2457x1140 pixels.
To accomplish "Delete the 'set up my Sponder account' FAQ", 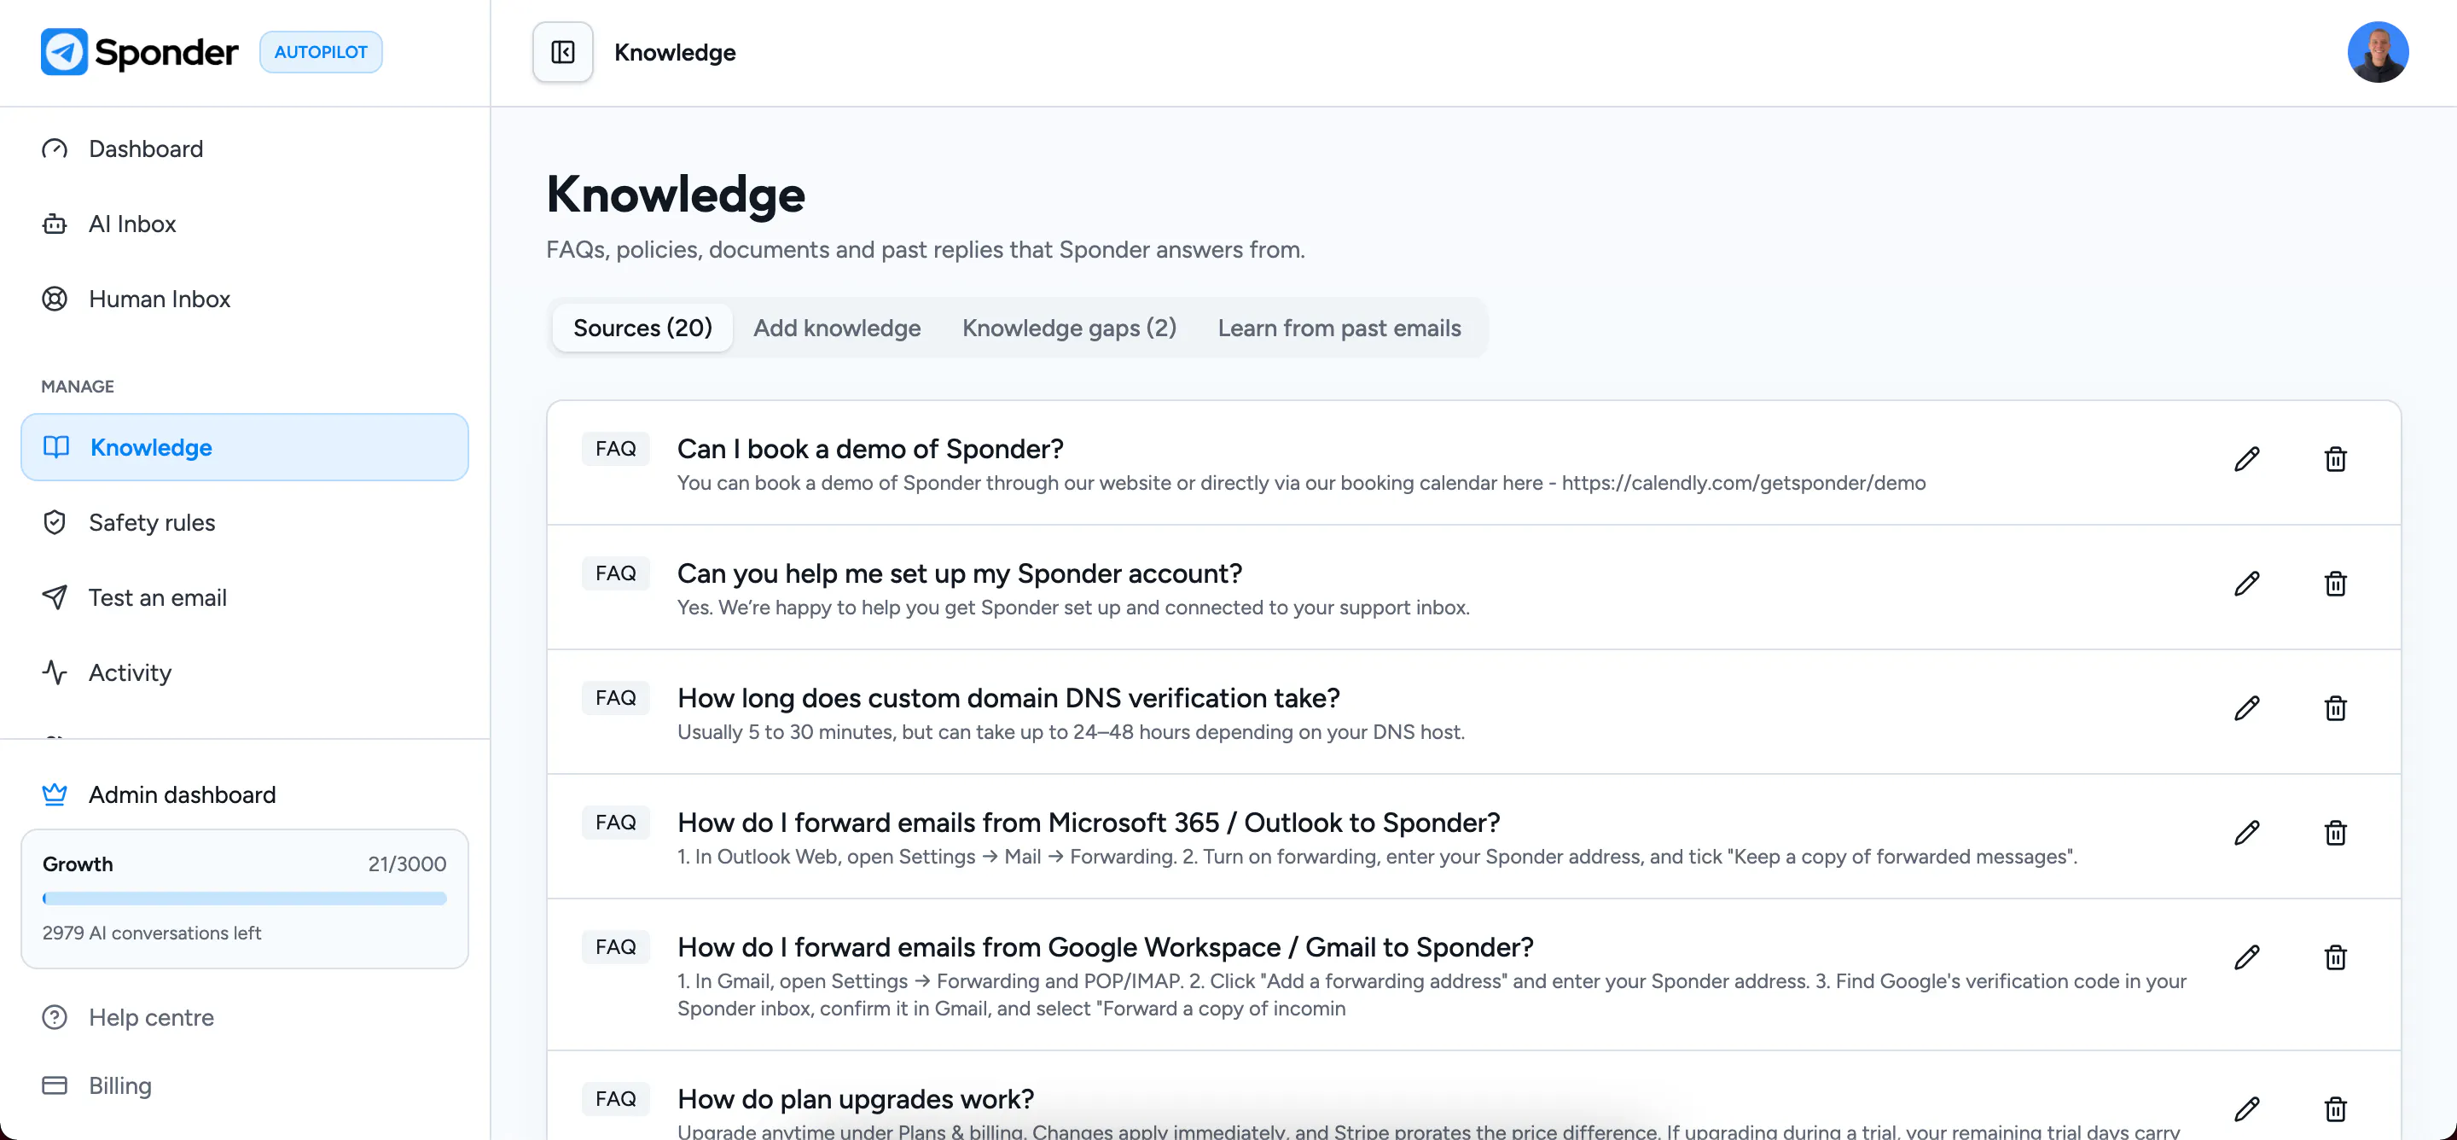I will (2335, 584).
